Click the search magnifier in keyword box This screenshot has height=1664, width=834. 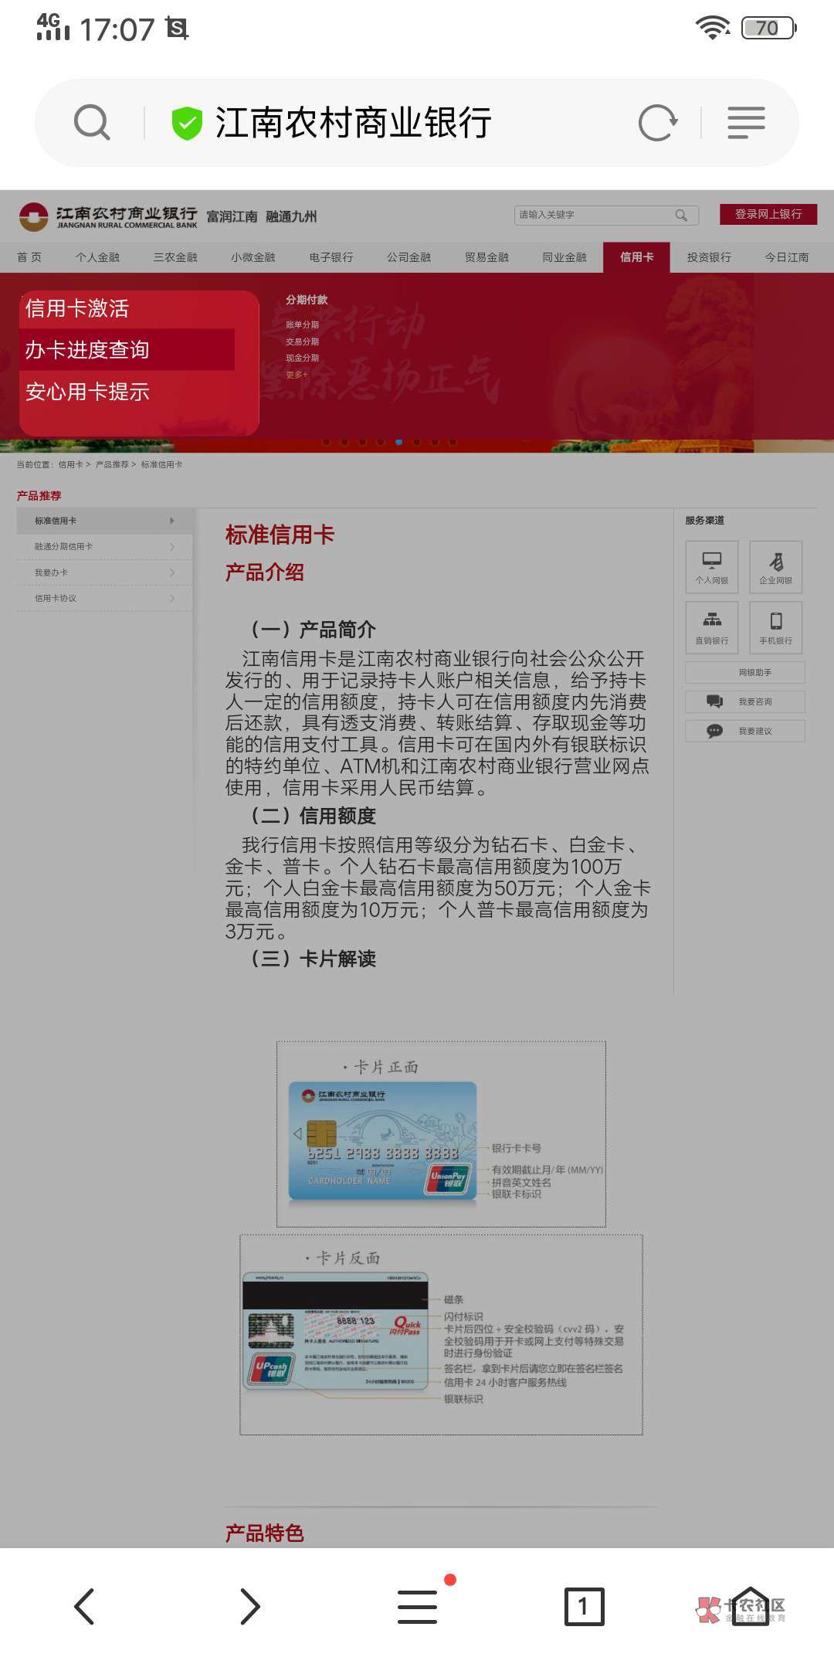coord(681,215)
